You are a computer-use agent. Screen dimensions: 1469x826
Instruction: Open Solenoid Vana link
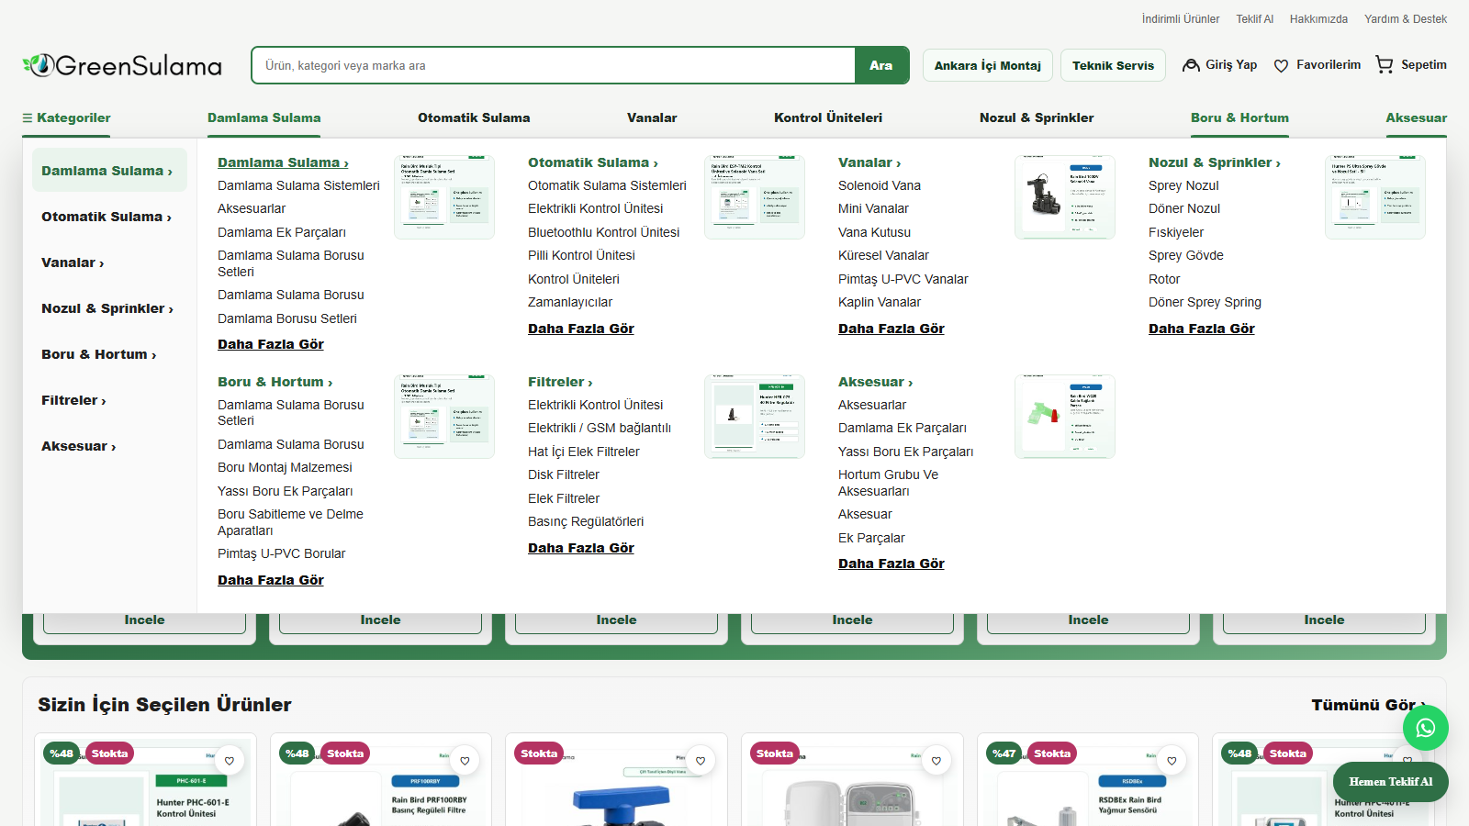point(880,185)
